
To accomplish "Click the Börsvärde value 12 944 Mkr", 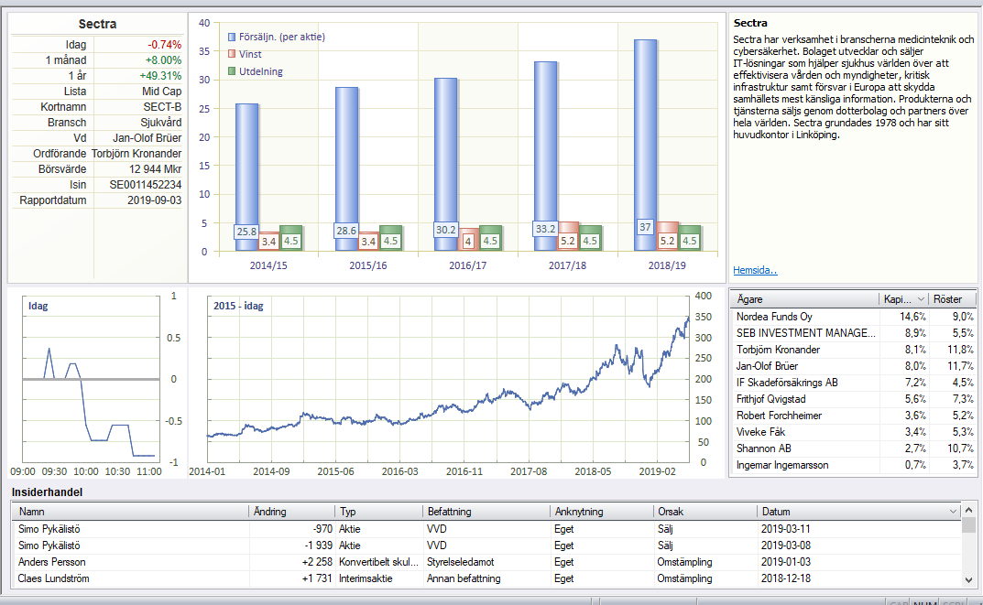I will (156, 169).
